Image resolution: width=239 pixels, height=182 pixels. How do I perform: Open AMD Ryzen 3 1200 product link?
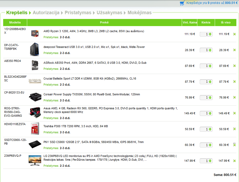[94, 31]
